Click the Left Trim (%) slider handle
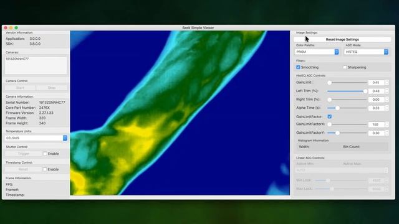The height and width of the screenshot is (224, 399). click(365, 91)
